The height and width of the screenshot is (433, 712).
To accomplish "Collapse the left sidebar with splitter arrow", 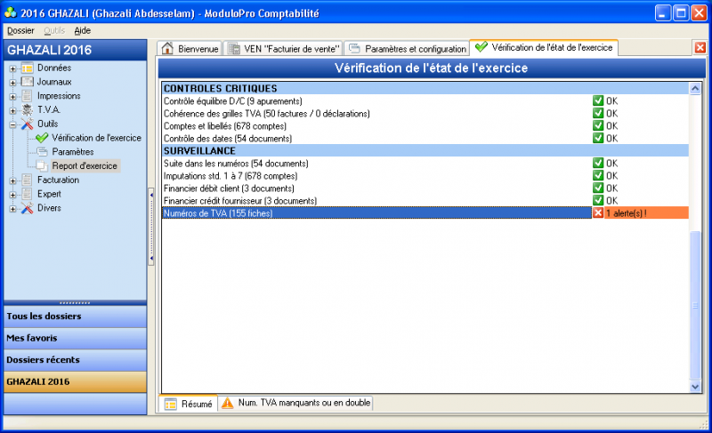I will tap(151, 227).
